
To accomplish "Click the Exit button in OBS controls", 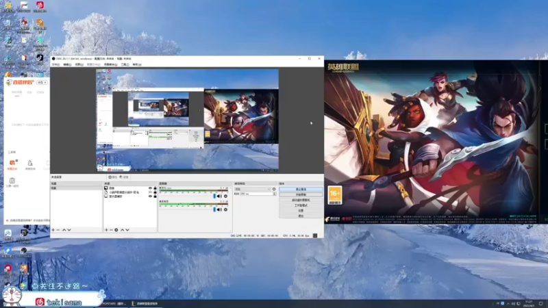I will tap(301, 216).
